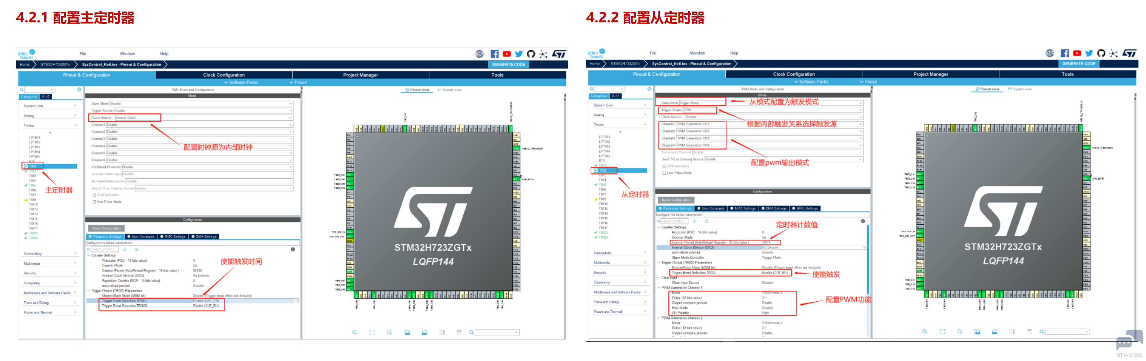Open GitHub icon in TIM1 configuration window
The image size is (1146, 361).
531,54
